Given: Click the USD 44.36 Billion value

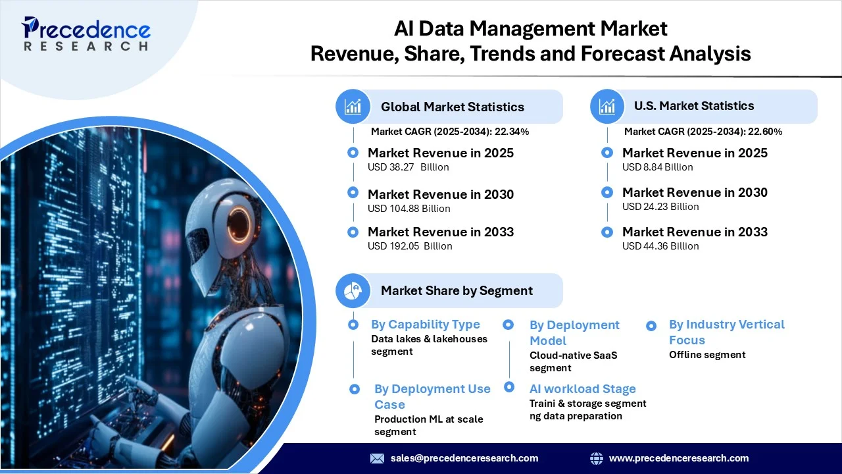Looking at the screenshot, I should click(x=660, y=246).
